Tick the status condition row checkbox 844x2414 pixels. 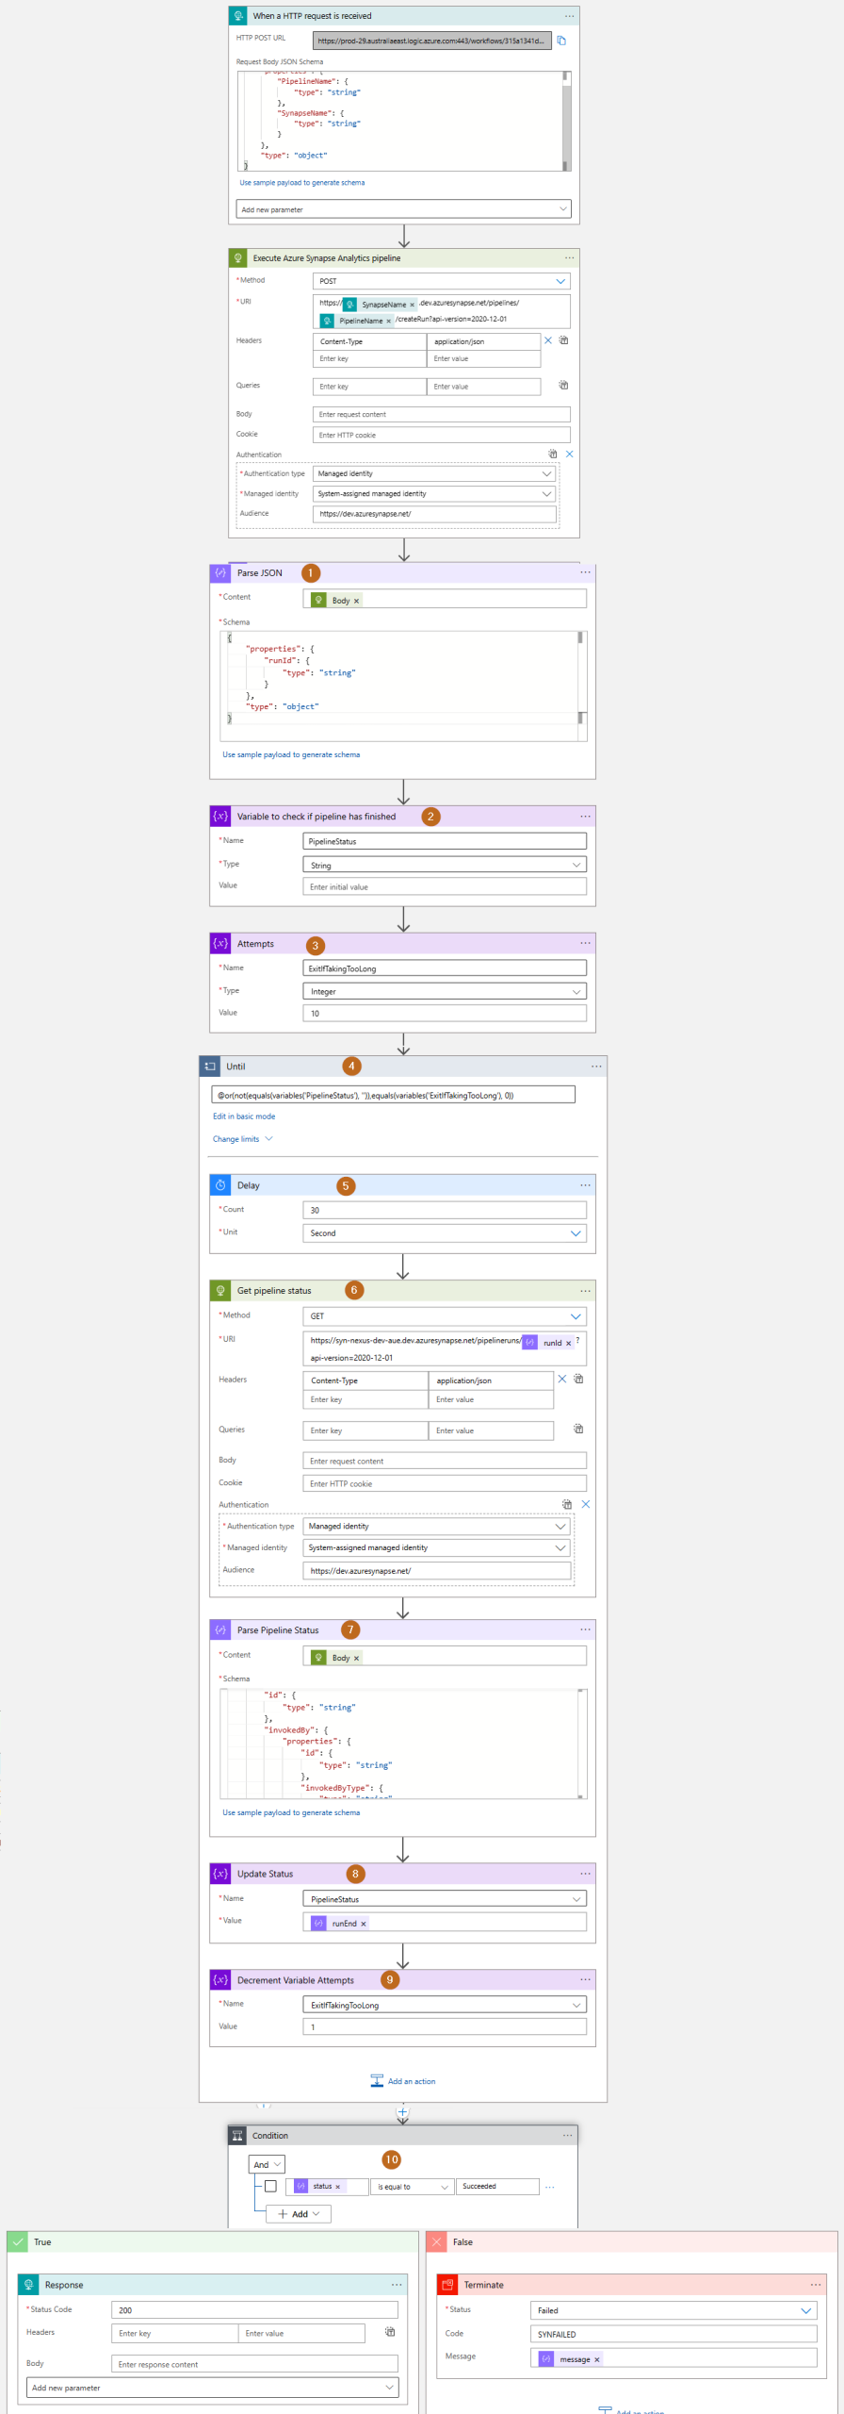coord(270,2186)
